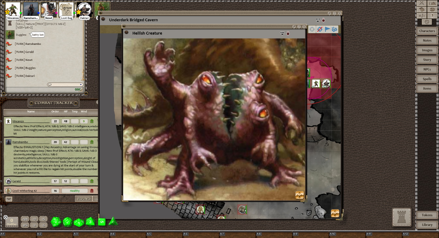Click Hellish Creature window link icon
This screenshot has height=238, width=439.
coord(126,32)
